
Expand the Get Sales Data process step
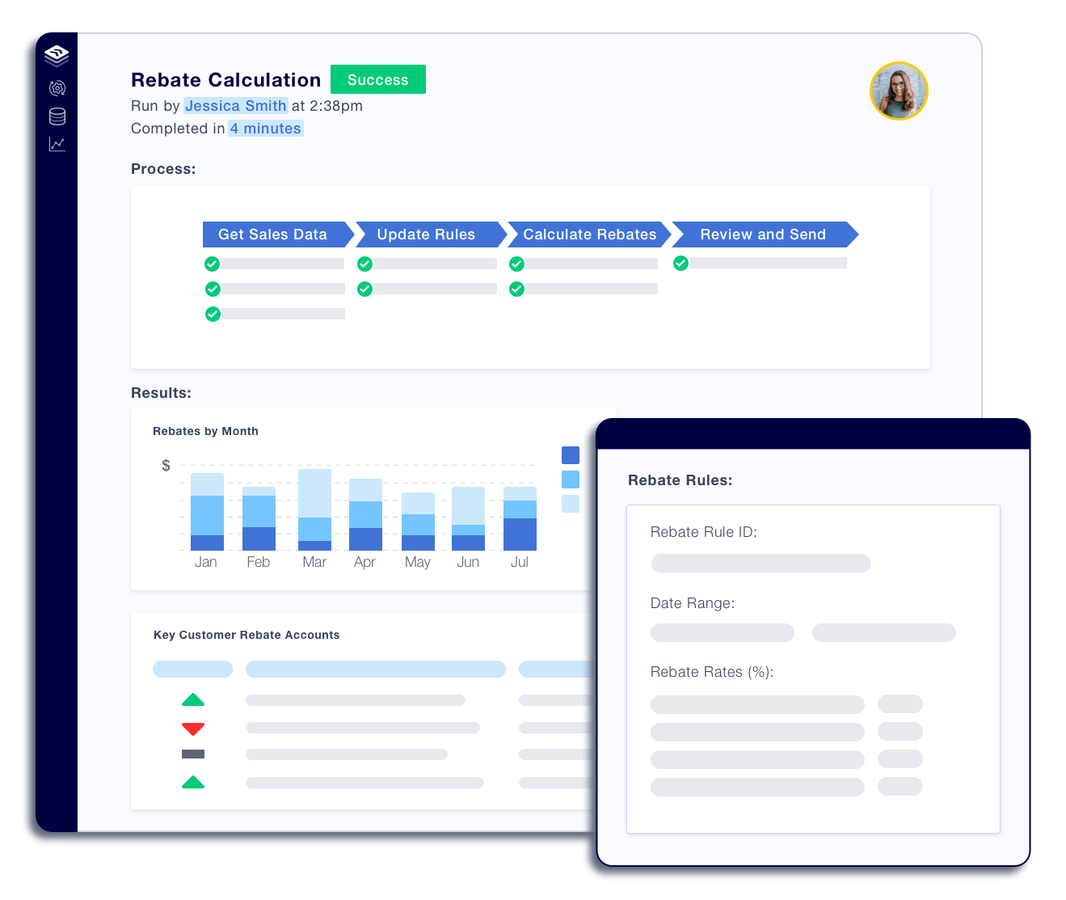click(x=273, y=235)
